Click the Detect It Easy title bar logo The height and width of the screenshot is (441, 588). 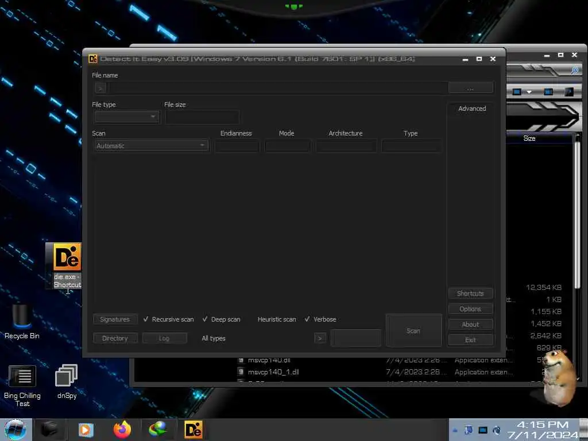coord(92,59)
